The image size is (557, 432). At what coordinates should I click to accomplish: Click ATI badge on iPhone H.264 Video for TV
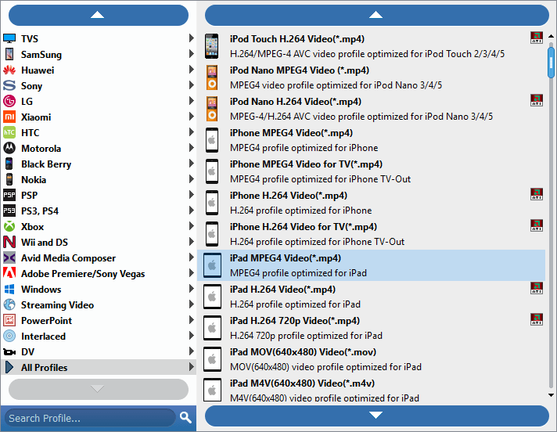click(537, 225)
